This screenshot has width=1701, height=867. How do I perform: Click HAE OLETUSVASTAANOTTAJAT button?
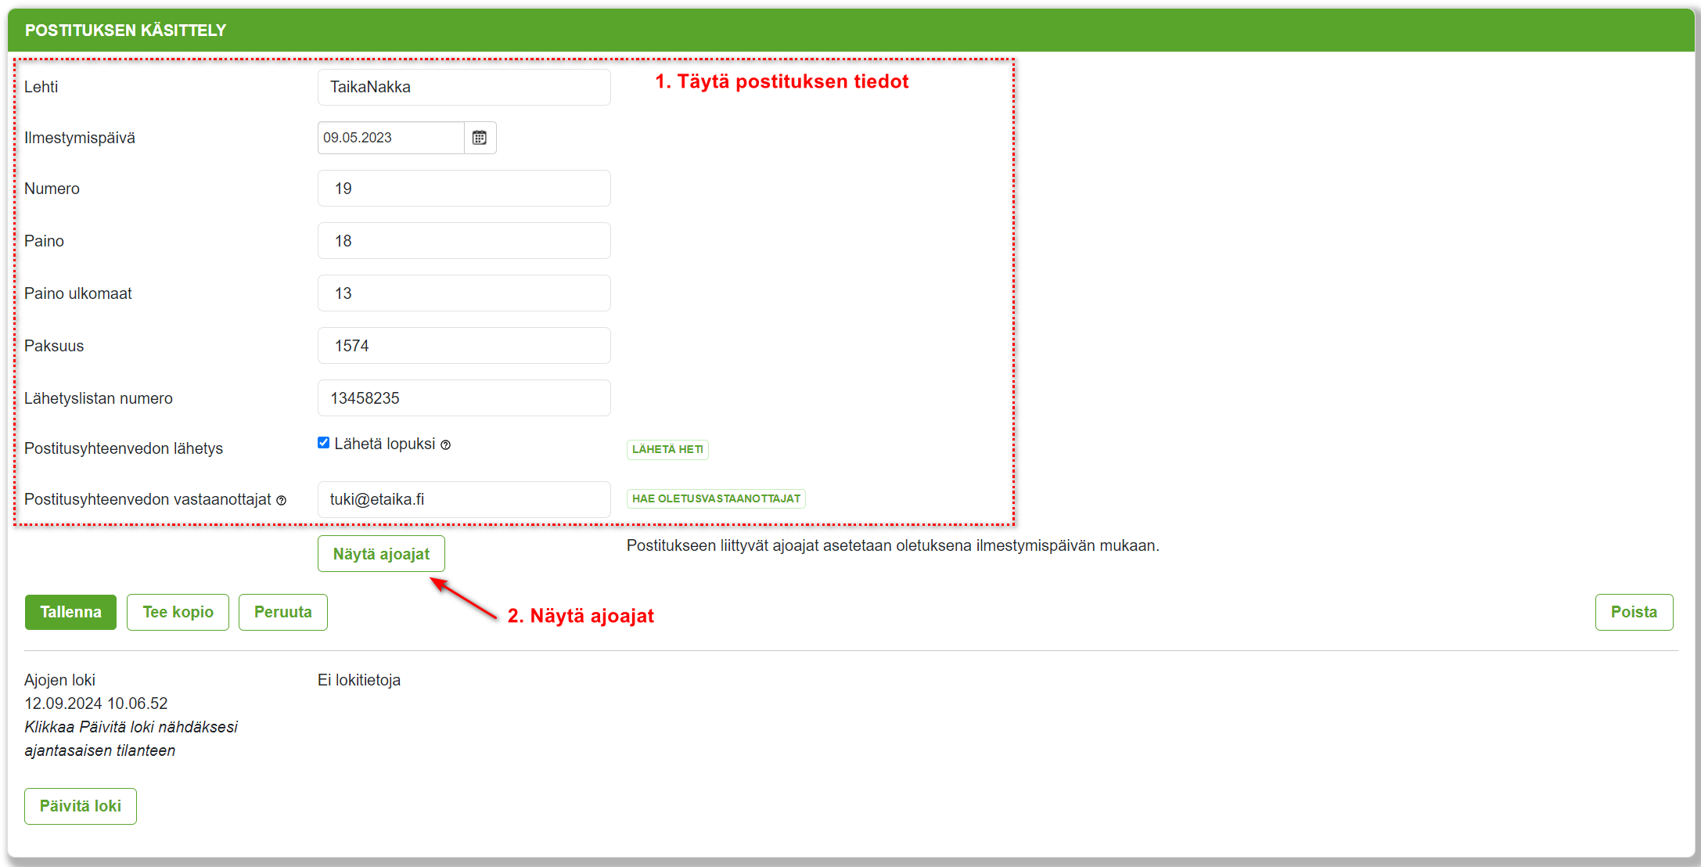click(x=716, y=498)
